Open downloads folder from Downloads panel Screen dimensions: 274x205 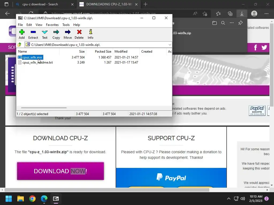pos(215,23)
